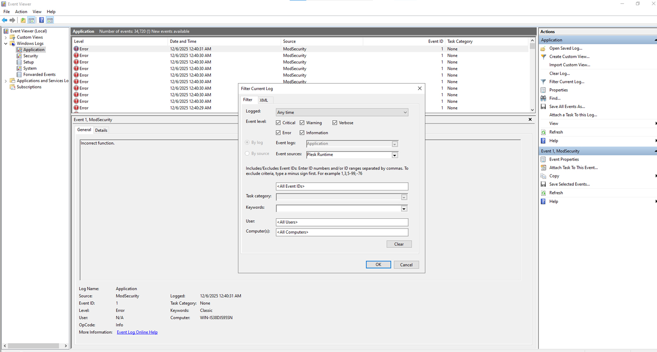The height and width of the screenshot is (352, 657).
Task: Click the Find binoculars icon in Actions
Action: pos(543,98)
